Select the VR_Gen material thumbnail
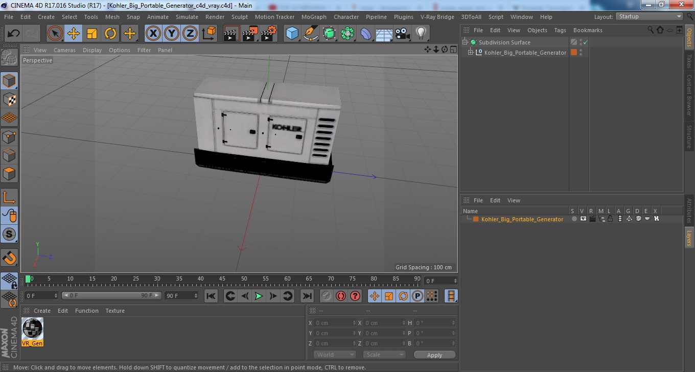Screen dimensions: 695x372 point(32,328)
